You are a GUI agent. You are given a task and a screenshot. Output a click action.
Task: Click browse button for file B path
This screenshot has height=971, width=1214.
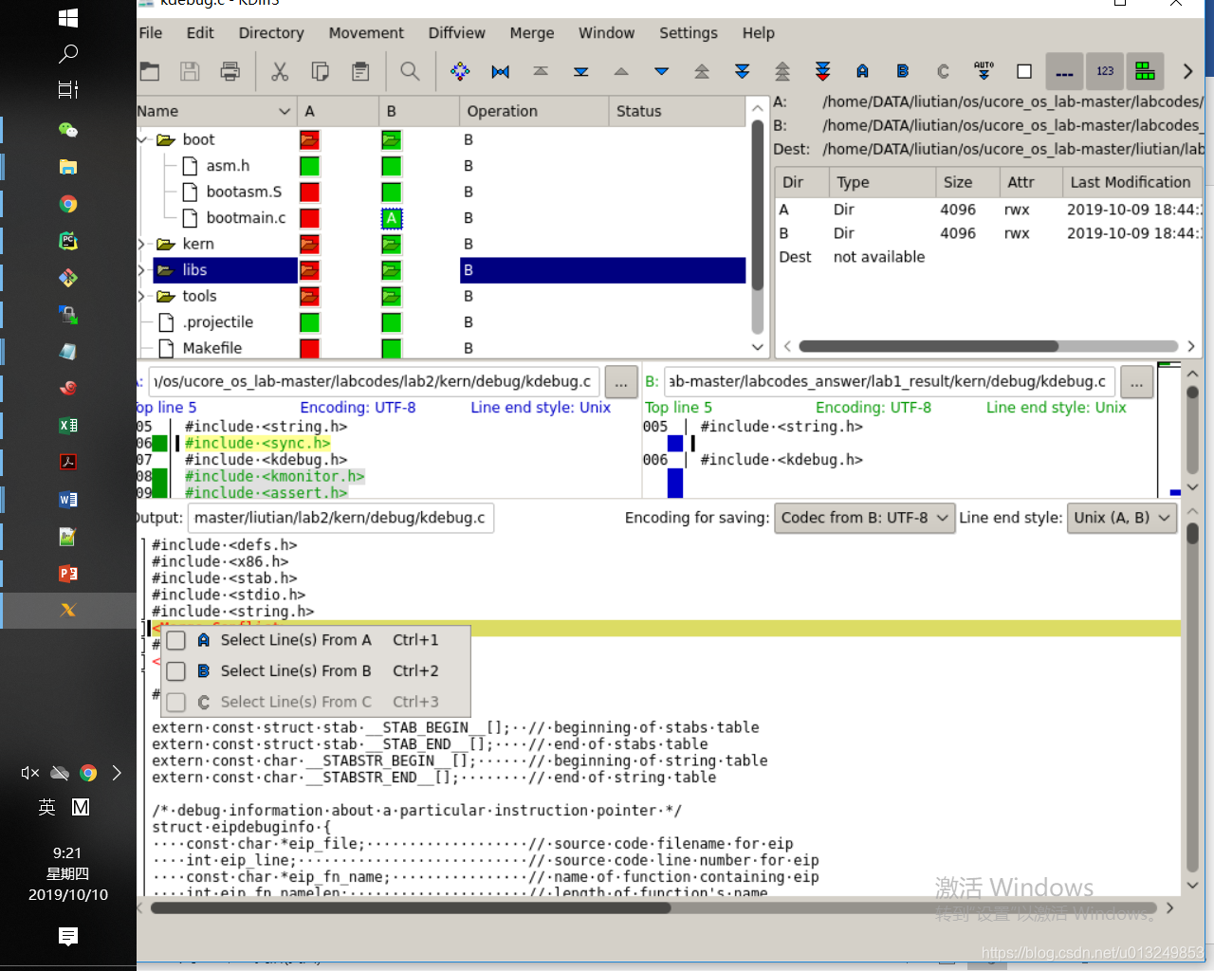coord(1136,382)
